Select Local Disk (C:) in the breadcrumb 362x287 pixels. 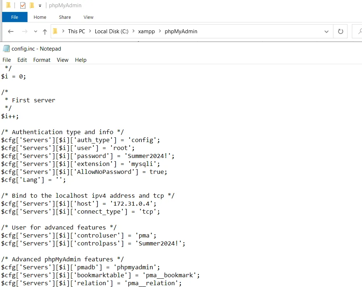click(x=111, y=31)
